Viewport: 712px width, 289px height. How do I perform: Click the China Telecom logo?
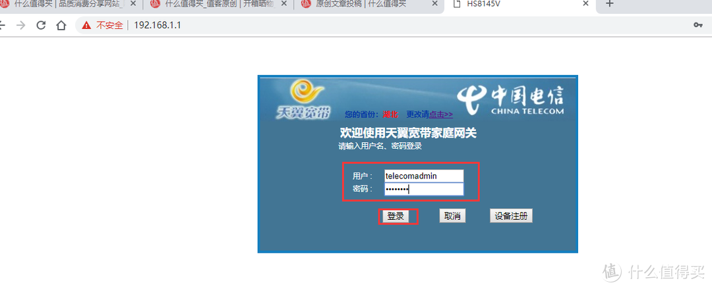coord(511,100)
